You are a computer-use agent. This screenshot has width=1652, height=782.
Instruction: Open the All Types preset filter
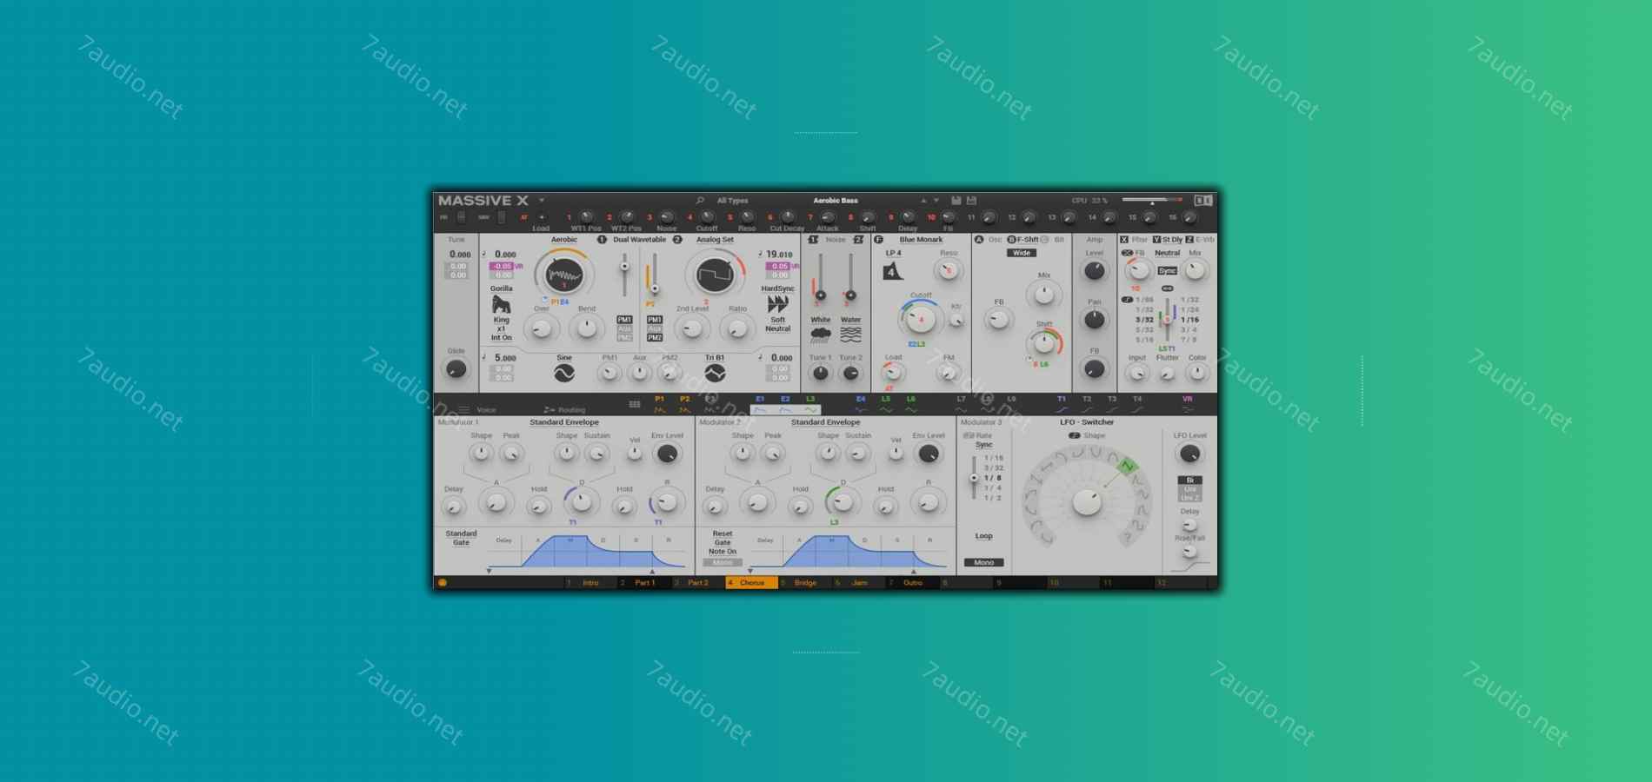tap(732, 201)
